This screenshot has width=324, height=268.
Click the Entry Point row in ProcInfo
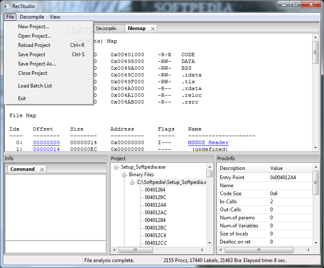coord(265,178)
